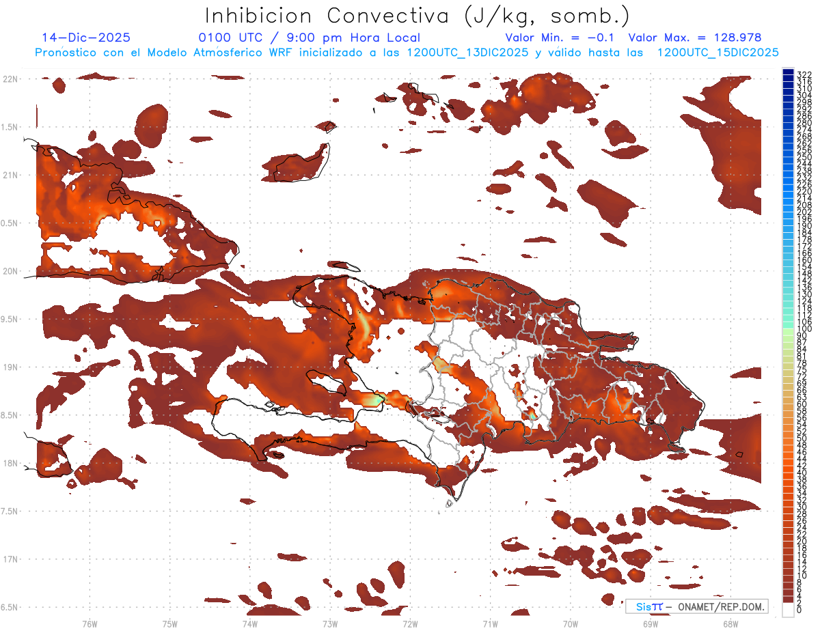Click the "75W" longitude label
The image size is (820, 633).
point(169,623)
